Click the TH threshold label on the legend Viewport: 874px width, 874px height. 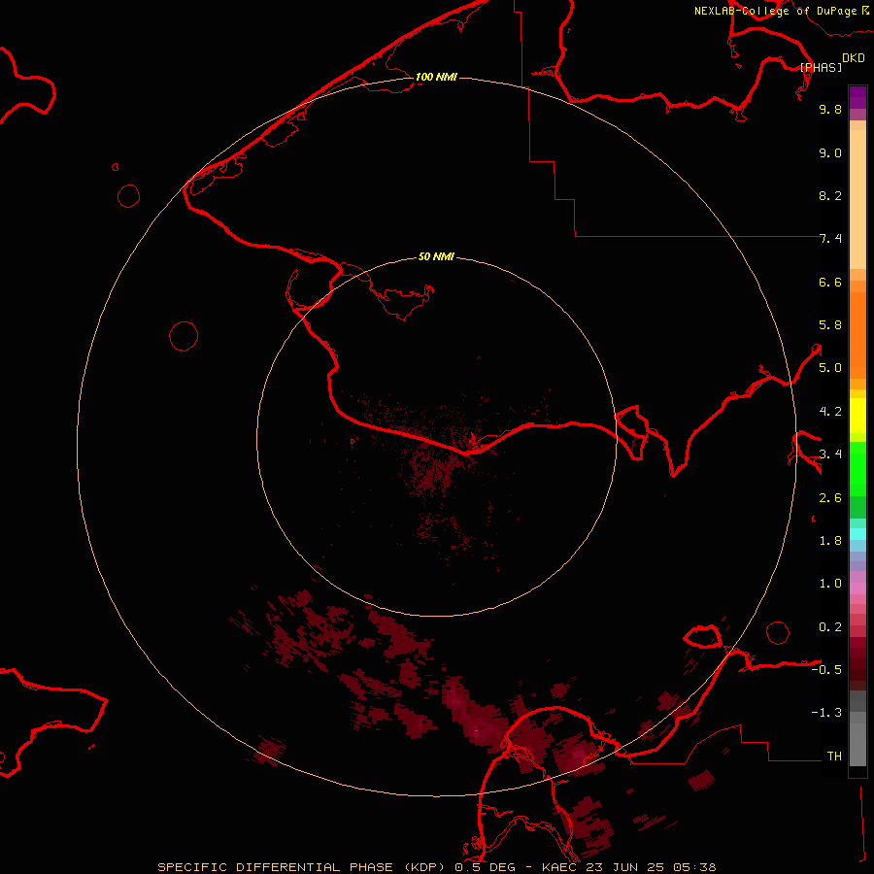pos(834,756)
